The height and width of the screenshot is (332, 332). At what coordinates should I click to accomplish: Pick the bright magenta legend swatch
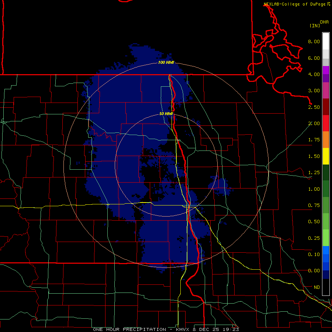[x=326, y=70]
